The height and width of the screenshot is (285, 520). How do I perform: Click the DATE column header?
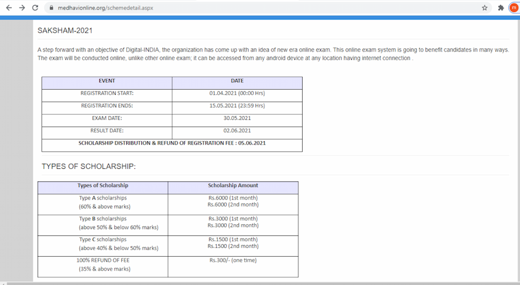[x=237, y=82]
